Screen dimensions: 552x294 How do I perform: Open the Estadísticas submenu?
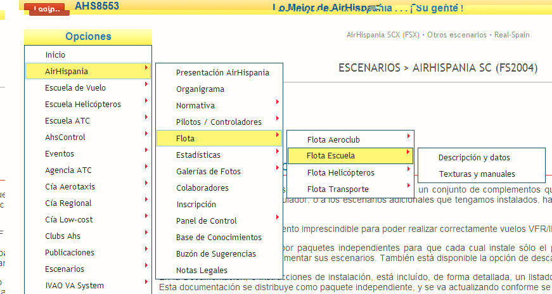click(198, 155)
